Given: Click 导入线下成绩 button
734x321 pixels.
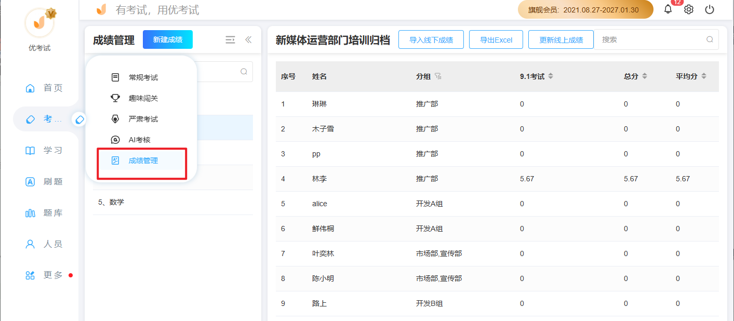Looking at the screenshot, I should 431,39.
